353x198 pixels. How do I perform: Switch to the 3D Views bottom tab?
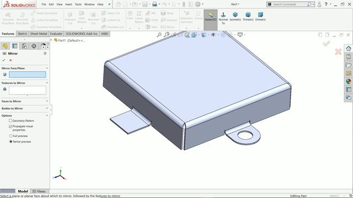[x=39, y=191]
